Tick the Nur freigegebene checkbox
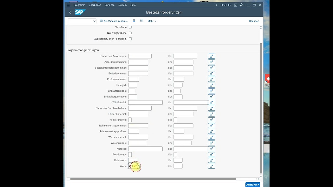 pos(130,33)
